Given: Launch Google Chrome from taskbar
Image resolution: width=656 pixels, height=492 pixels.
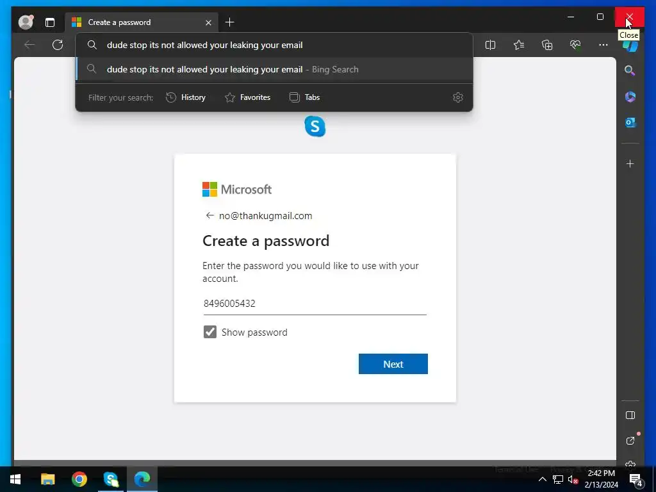Looking at the screenshot, I should 79,479.
